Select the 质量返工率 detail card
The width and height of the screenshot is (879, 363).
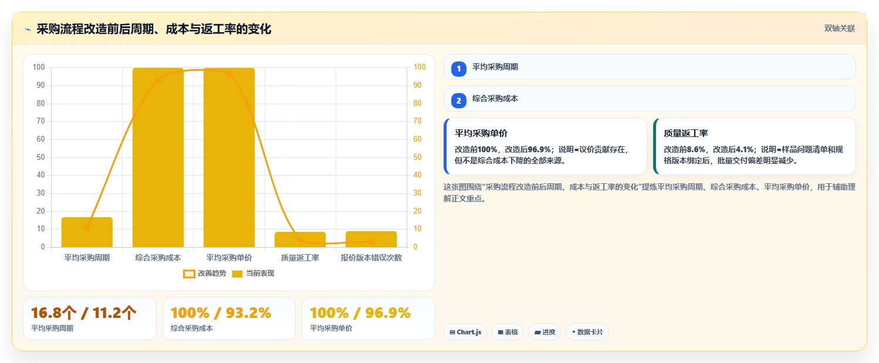[x=755, y=146]
